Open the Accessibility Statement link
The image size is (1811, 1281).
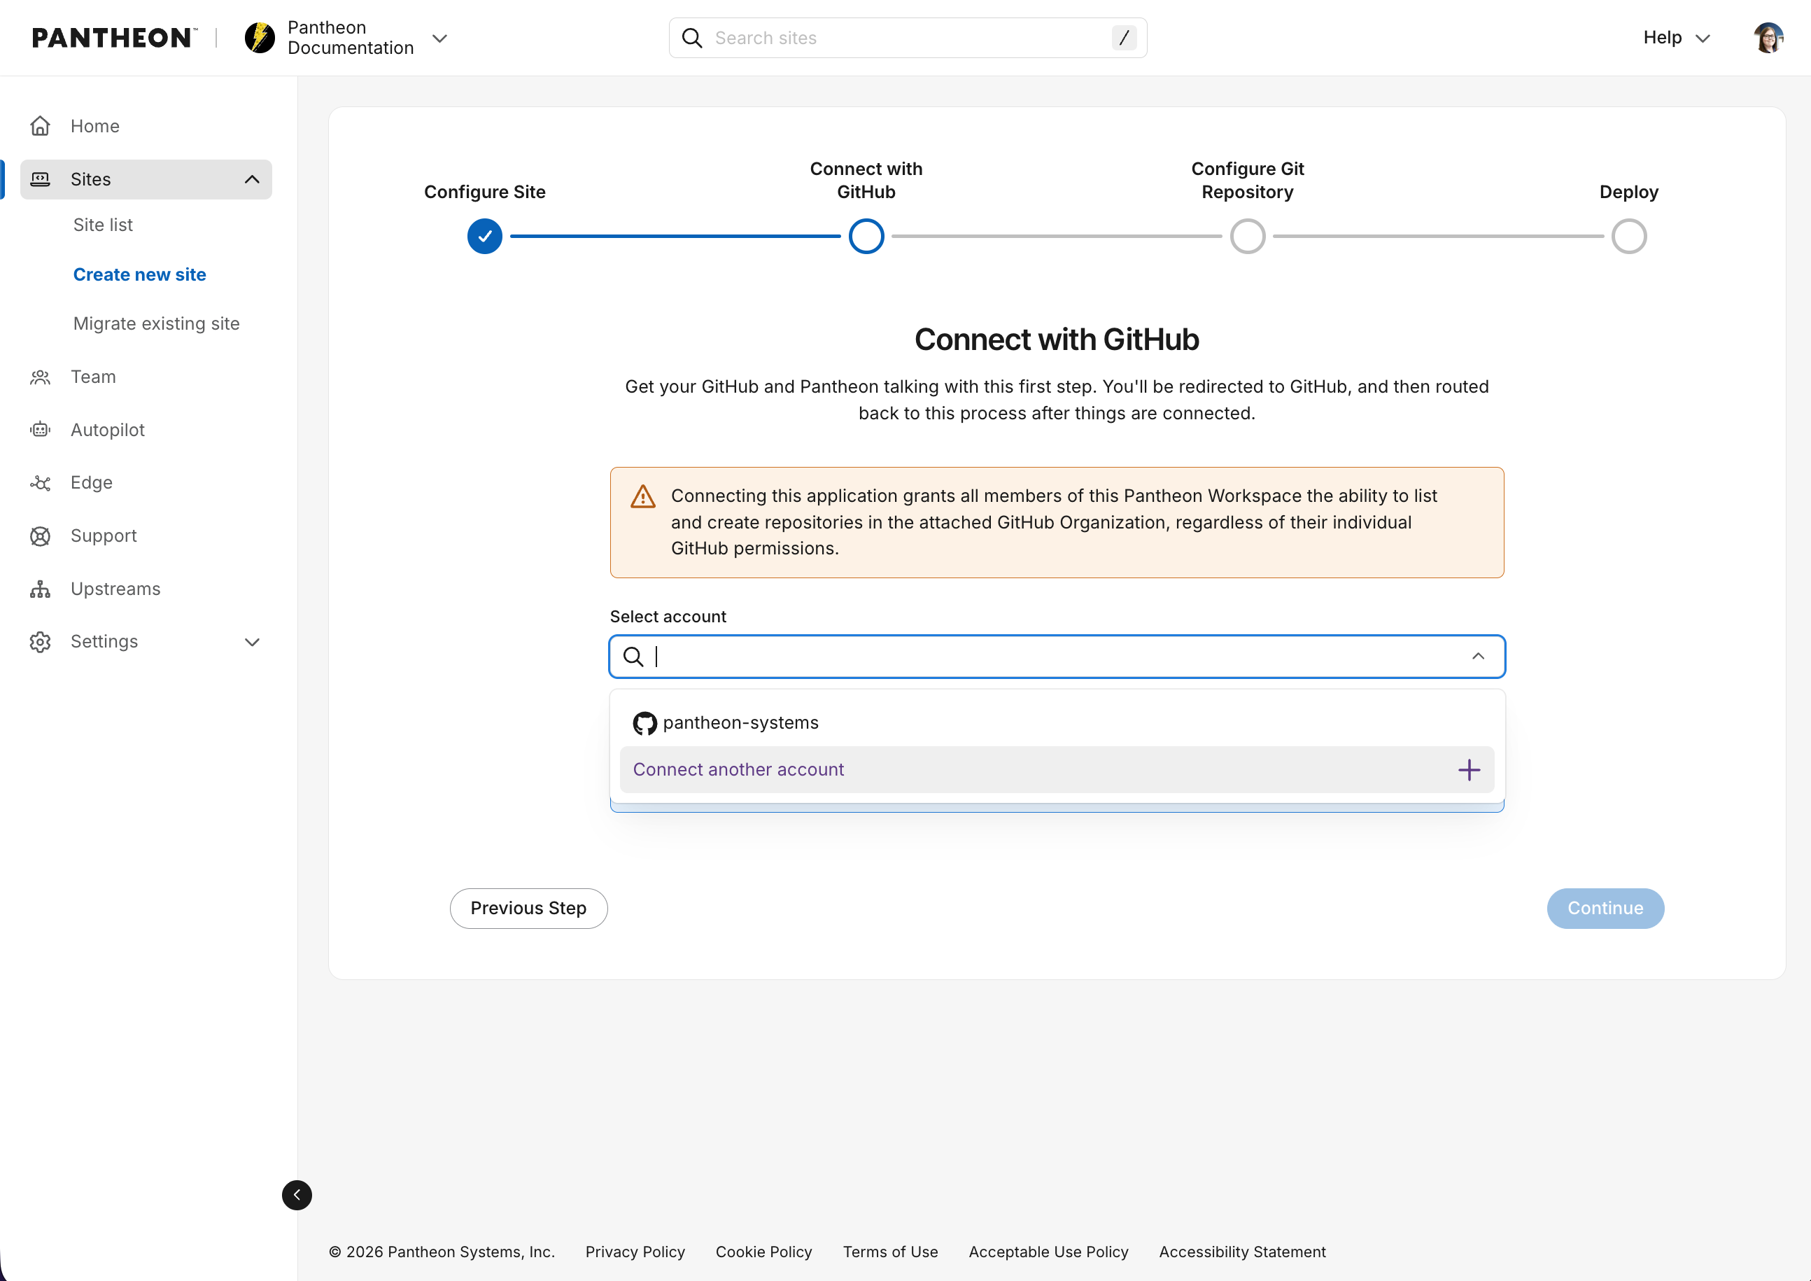tap(1242, 1252)
